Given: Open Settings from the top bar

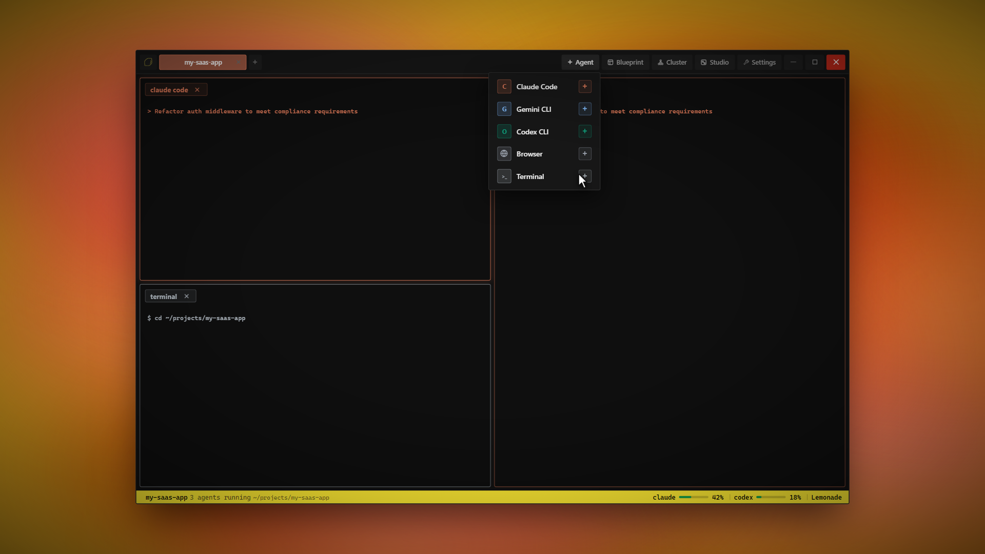Looking at the screenshot, I should tap(759, 62).
